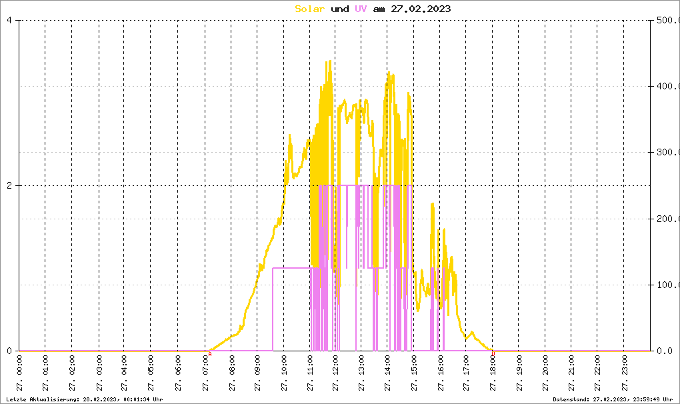Screen dimensions: 680x404
Task: Click the time label 27. 21:00
Action: pos(571,373)
